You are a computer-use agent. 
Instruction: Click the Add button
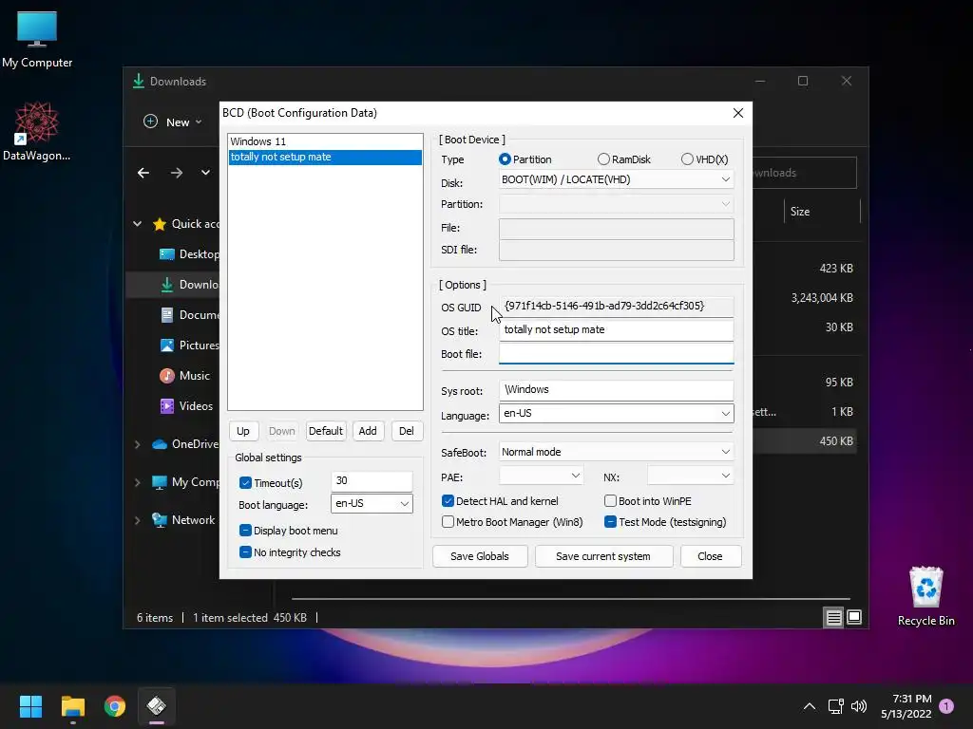point(368,431)
